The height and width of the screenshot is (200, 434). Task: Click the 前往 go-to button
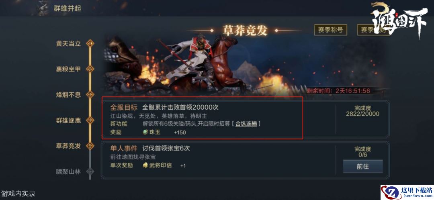click(362, 167)
